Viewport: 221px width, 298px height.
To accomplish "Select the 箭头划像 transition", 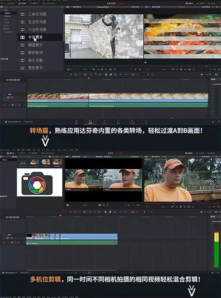I will tap(35, 60).
